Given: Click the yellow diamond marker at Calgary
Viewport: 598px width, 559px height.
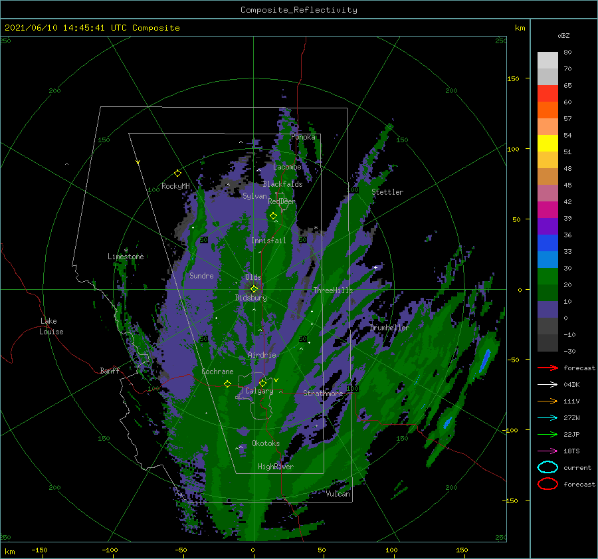Looking at the screenshot, I should coord(262,383).
